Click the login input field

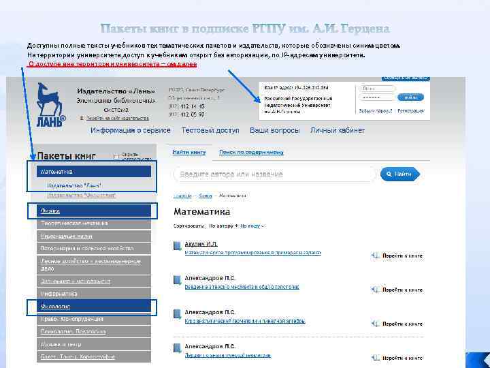point(377,89)
